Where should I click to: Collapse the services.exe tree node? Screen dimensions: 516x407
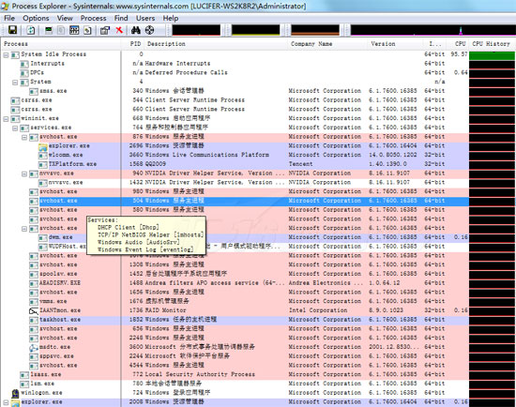(x=15, y=128)
